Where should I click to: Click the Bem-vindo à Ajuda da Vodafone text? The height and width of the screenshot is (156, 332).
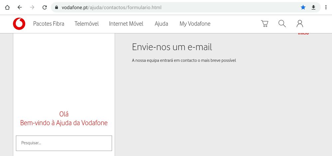tap(64, 123)
